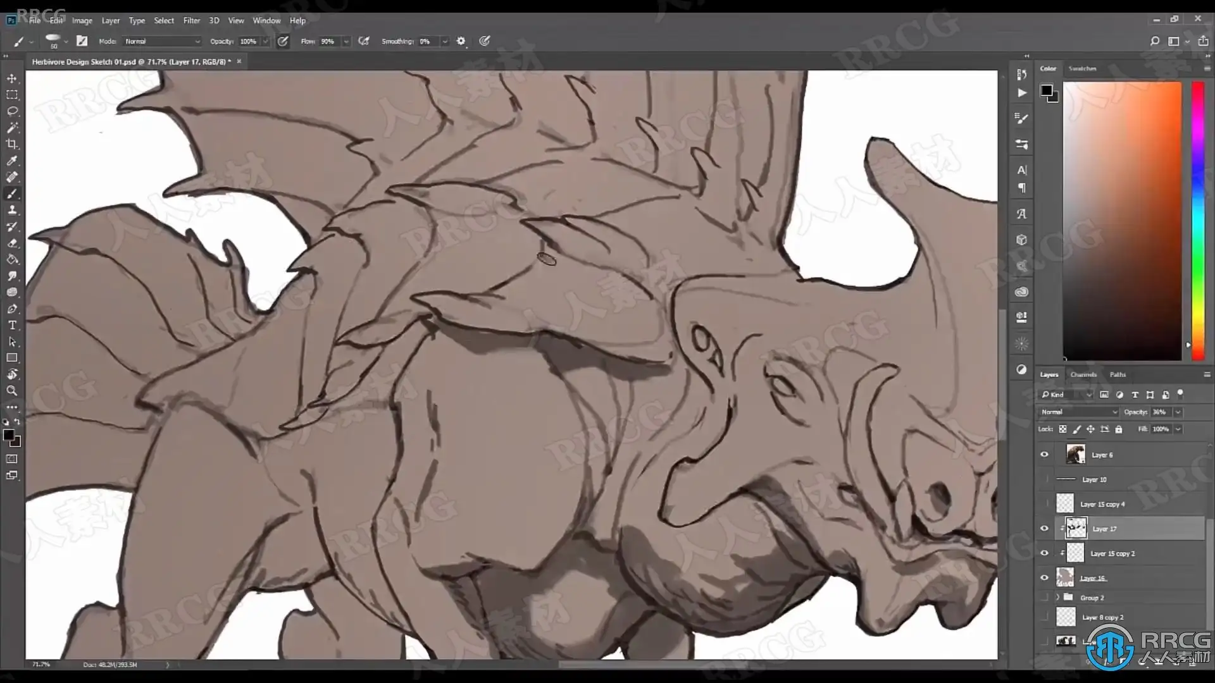Select Layer 15 copy 2 layer
This screenshot has width=1215, height=683.
[1133, 553]
